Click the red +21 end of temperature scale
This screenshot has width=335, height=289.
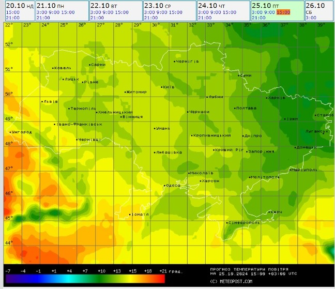(160, 279)
